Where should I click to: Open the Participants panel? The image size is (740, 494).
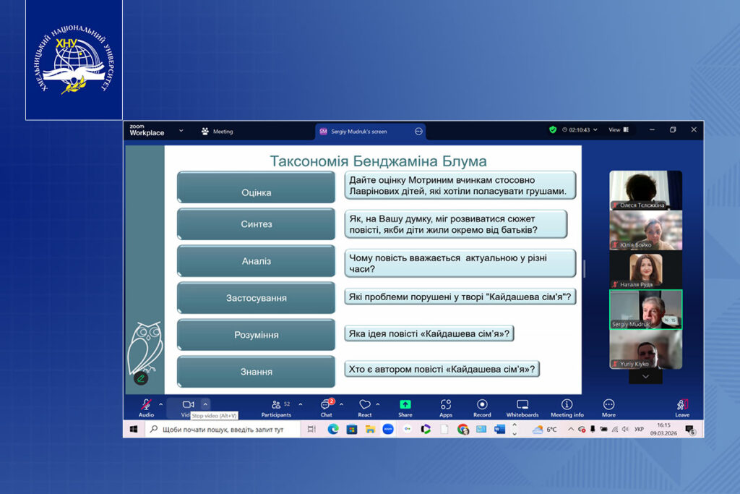[276, 406]
